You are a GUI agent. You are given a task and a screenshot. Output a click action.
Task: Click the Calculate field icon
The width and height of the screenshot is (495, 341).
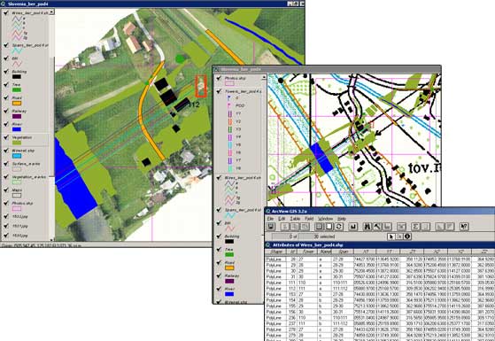point(425,227)
